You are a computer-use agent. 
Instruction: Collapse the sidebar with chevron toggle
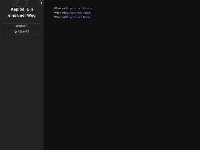pyautogui.click(x=41, y=3)
